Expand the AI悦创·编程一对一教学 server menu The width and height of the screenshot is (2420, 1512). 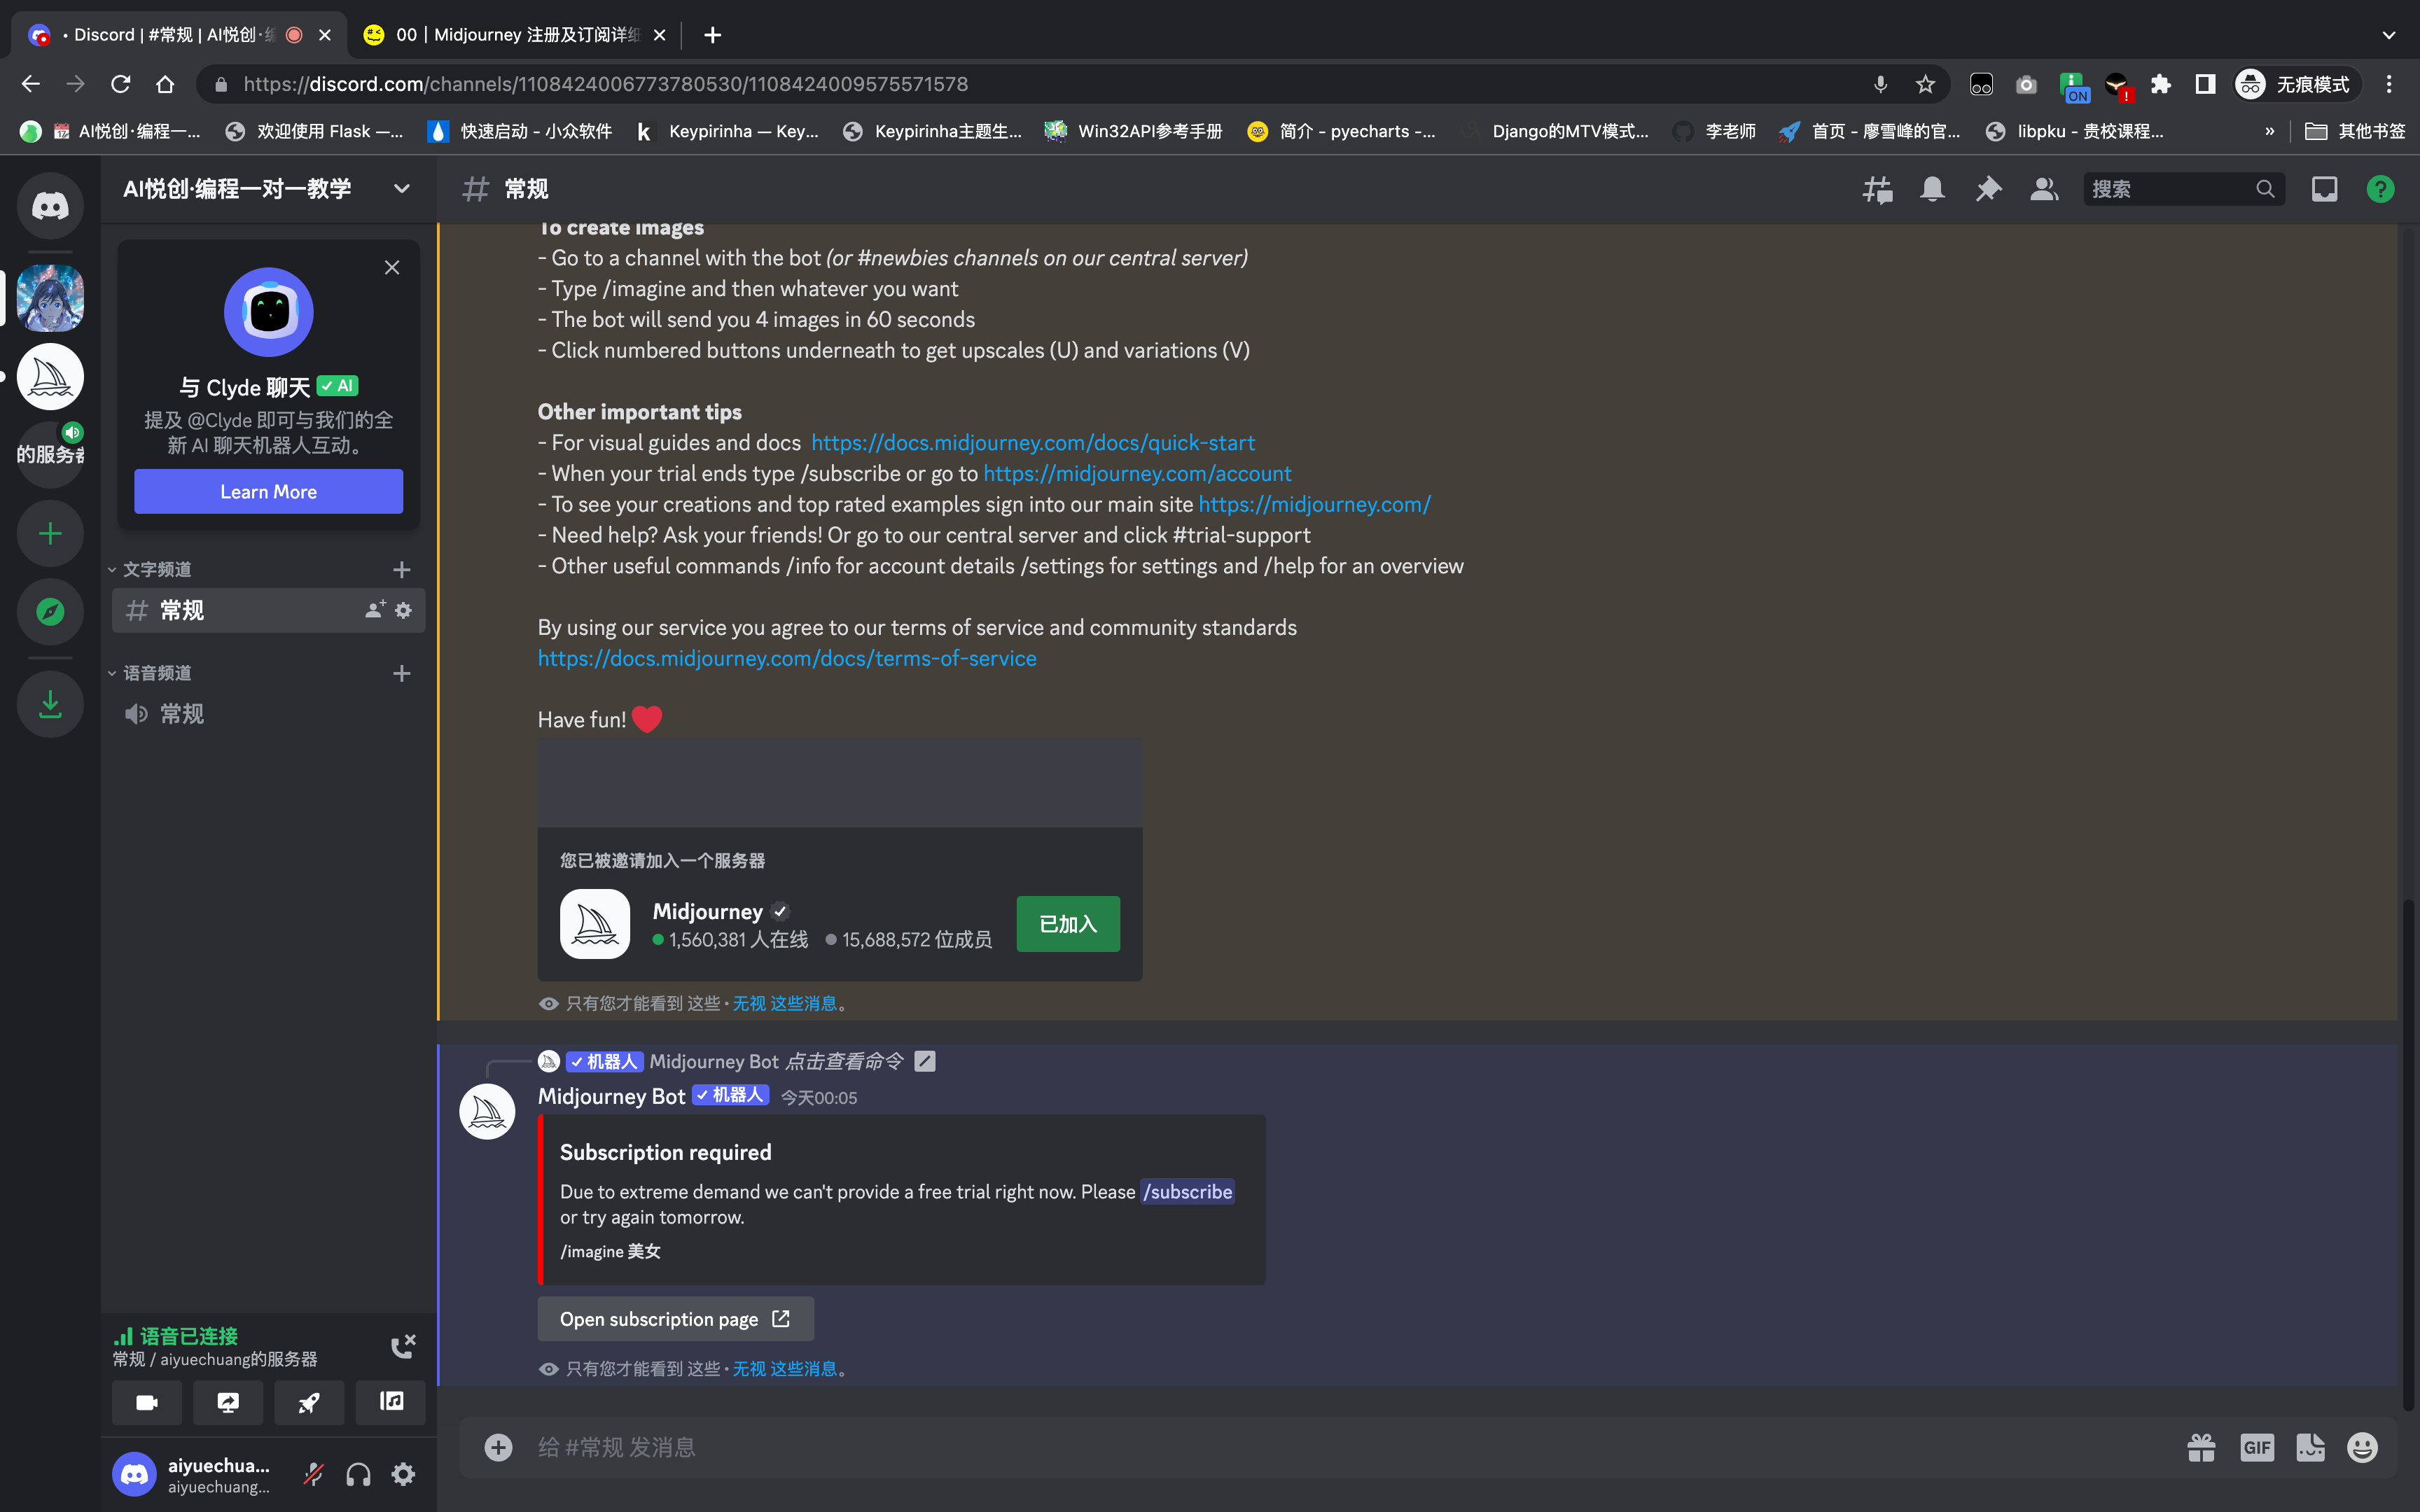(267, 189)
